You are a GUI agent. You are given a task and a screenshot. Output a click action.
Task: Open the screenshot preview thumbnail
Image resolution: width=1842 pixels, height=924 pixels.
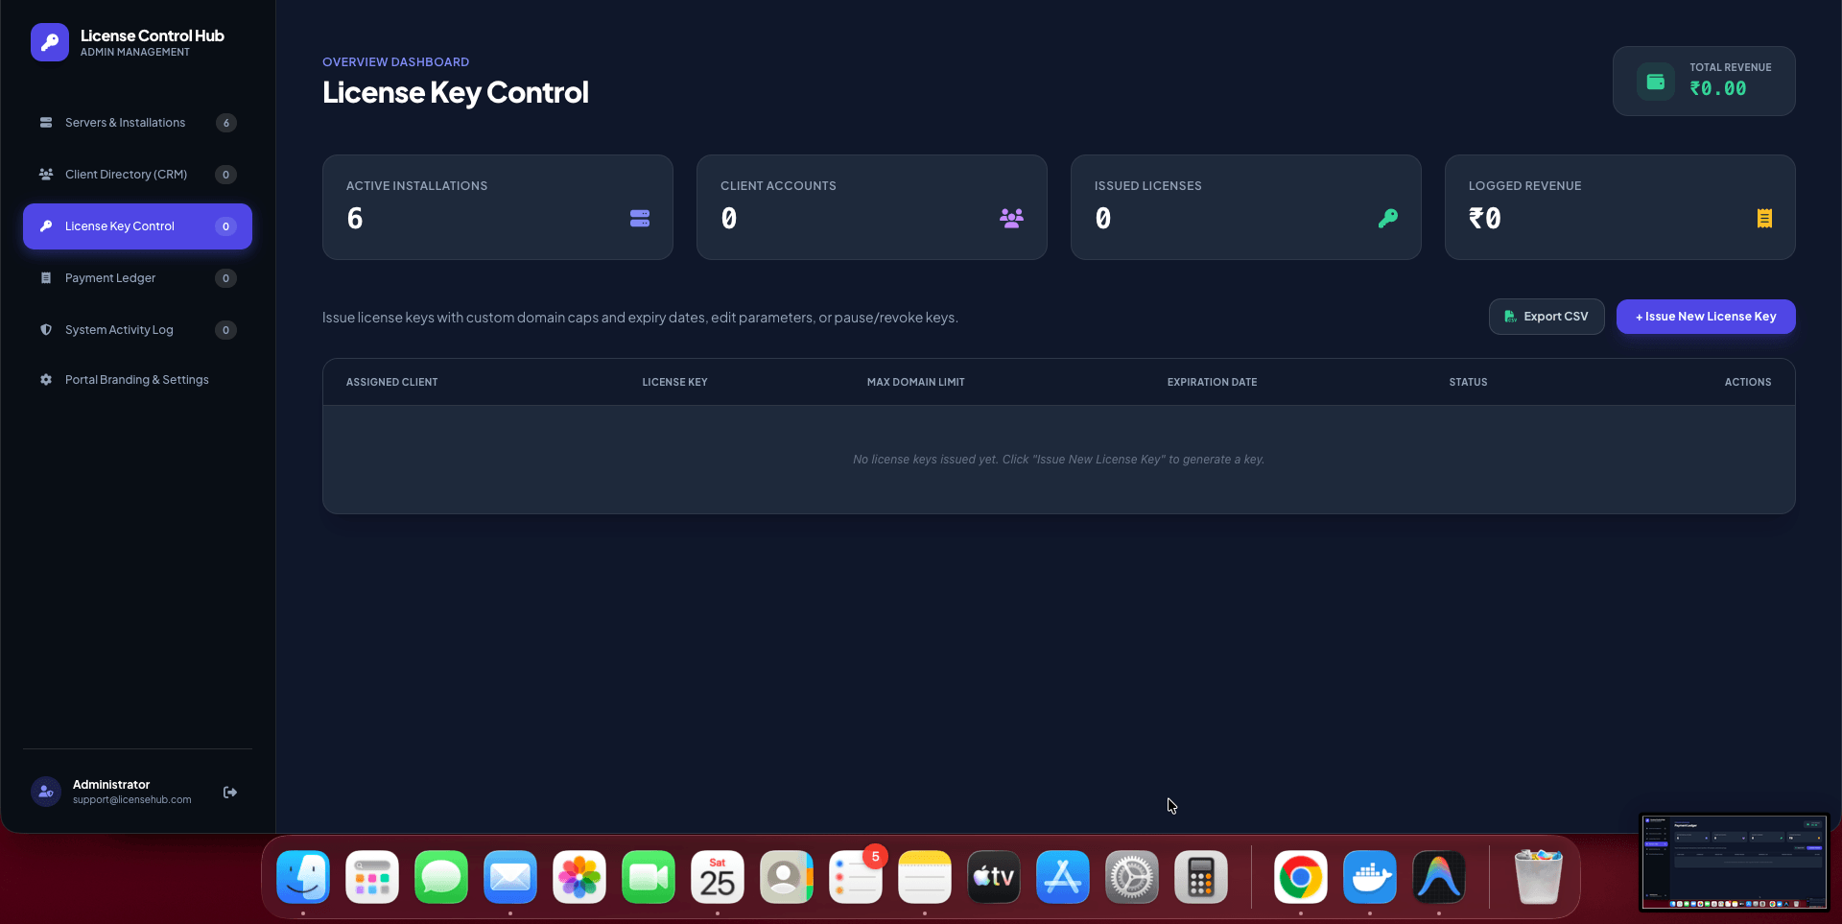tap(1735, 862)
